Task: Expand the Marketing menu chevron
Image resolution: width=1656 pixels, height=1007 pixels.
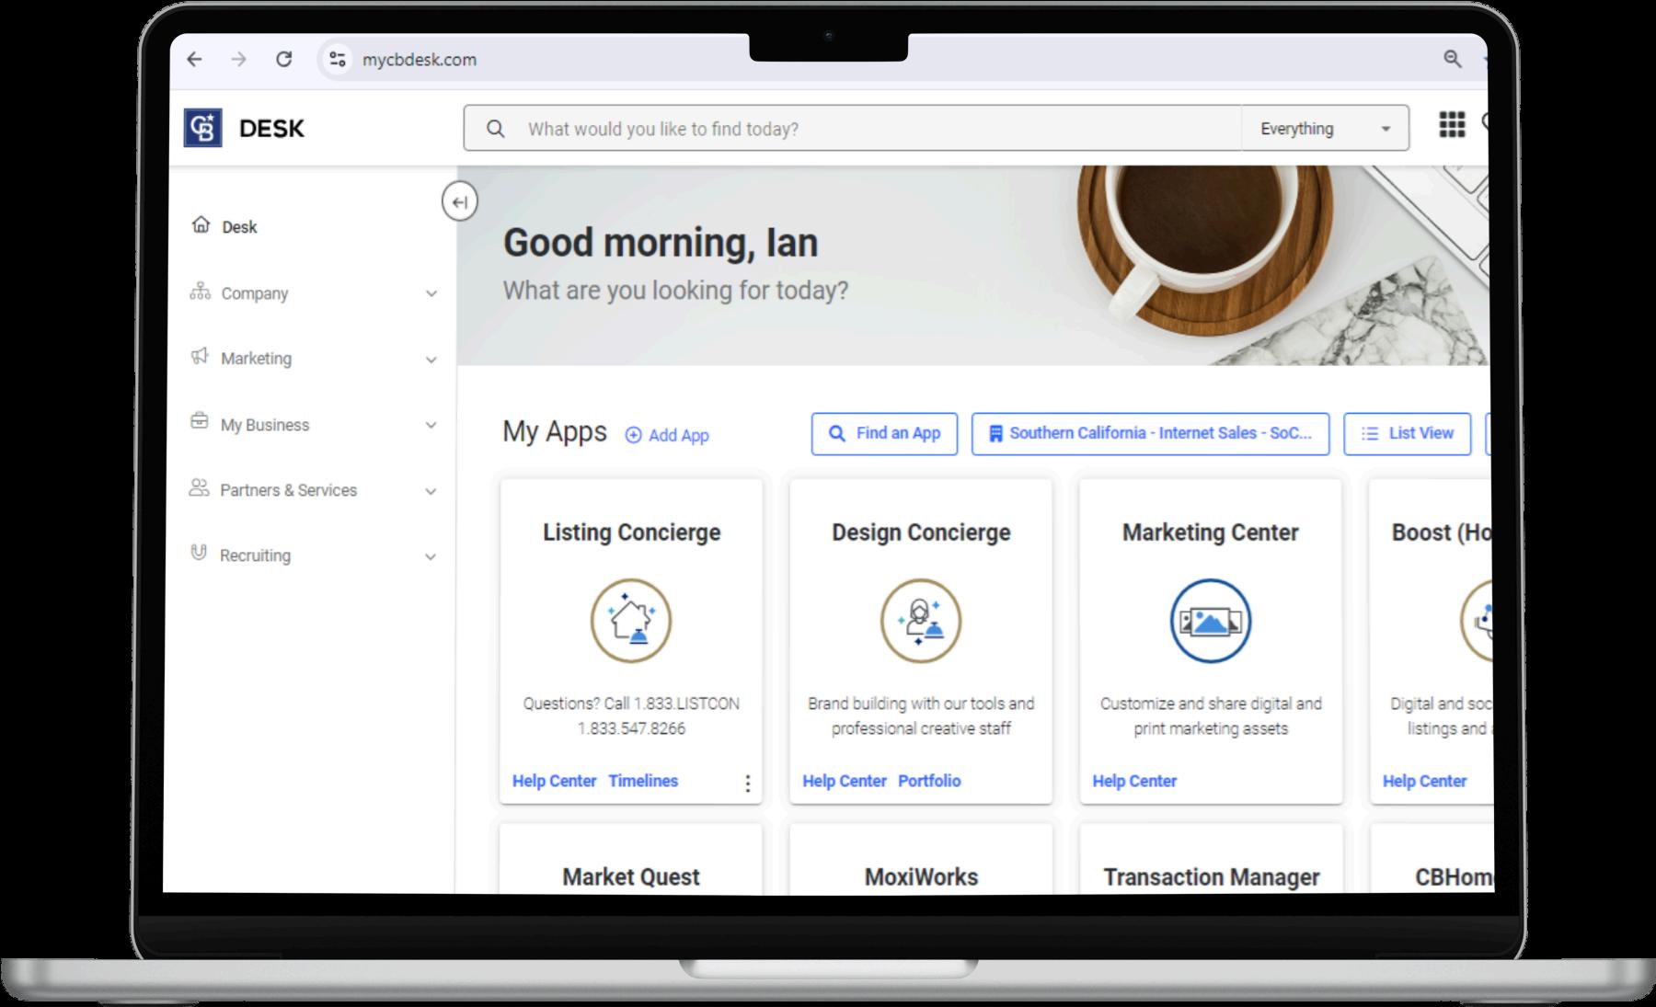Action: (x=431, y=360)
